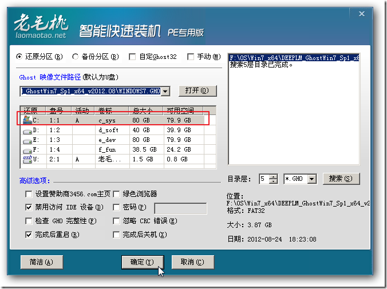Click the 取消 (C) button
The image size is (387, 289).
tap(192, 262)
